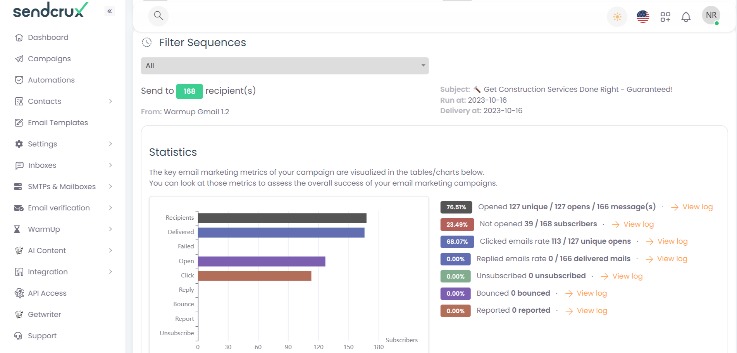Screen dimensions: 737x353
Task: Click the Email Templates icon
Action: click(x=19, y=122)
